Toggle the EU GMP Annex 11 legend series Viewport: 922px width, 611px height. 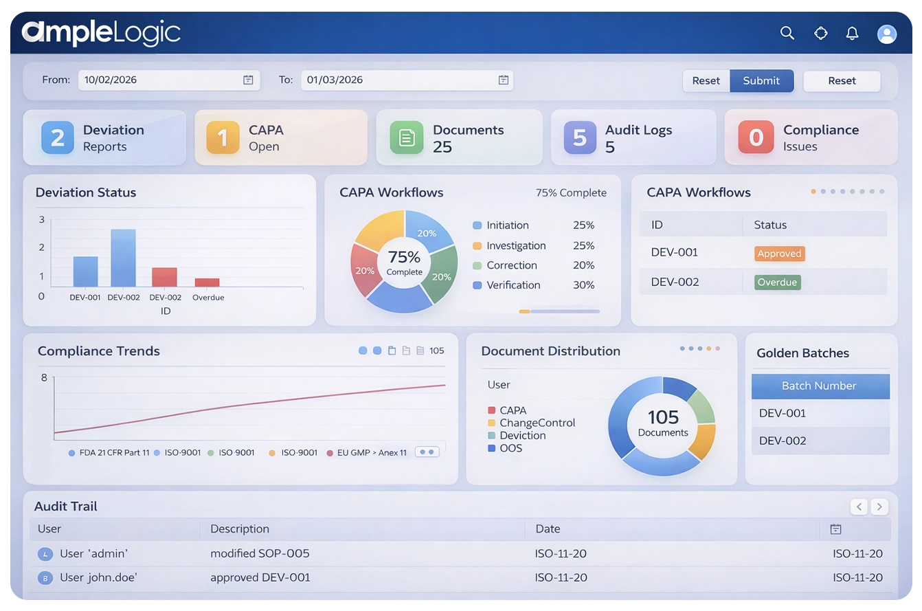pos(367,453)
